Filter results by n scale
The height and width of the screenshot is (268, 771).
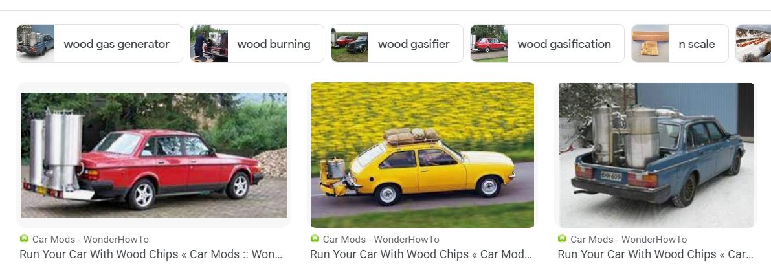(680, 43)
